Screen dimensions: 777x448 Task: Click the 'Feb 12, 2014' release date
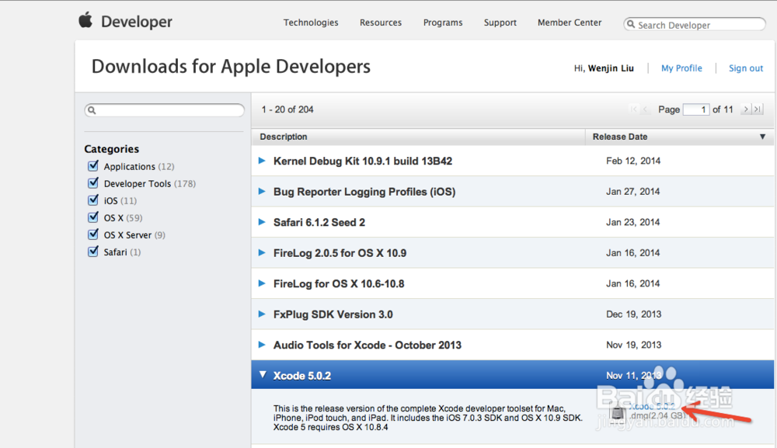coord(633,161)
